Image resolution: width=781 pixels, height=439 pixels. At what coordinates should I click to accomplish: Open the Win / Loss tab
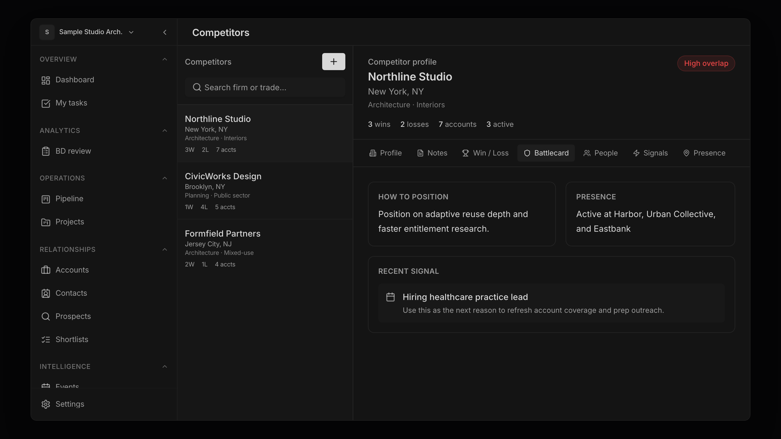485,153
